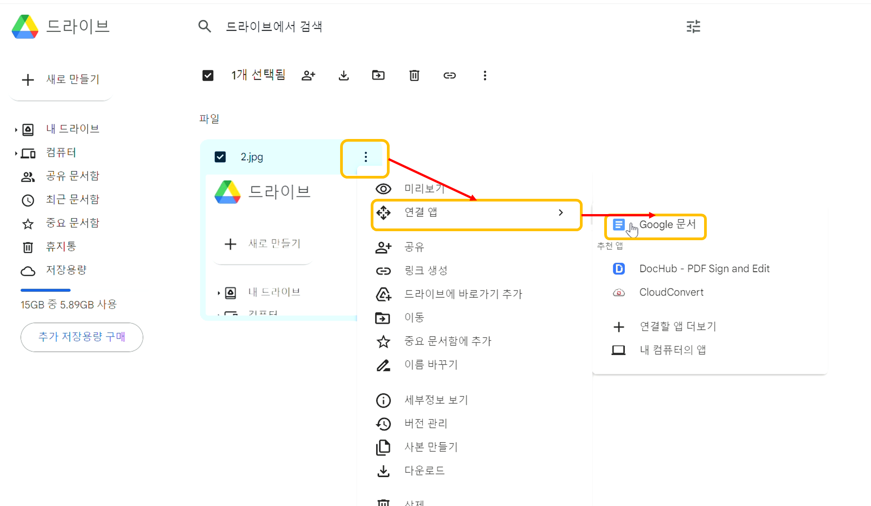The image size is (871, 506).
Task: Click the Google Drive logo icon
Action: coord(25,26)
